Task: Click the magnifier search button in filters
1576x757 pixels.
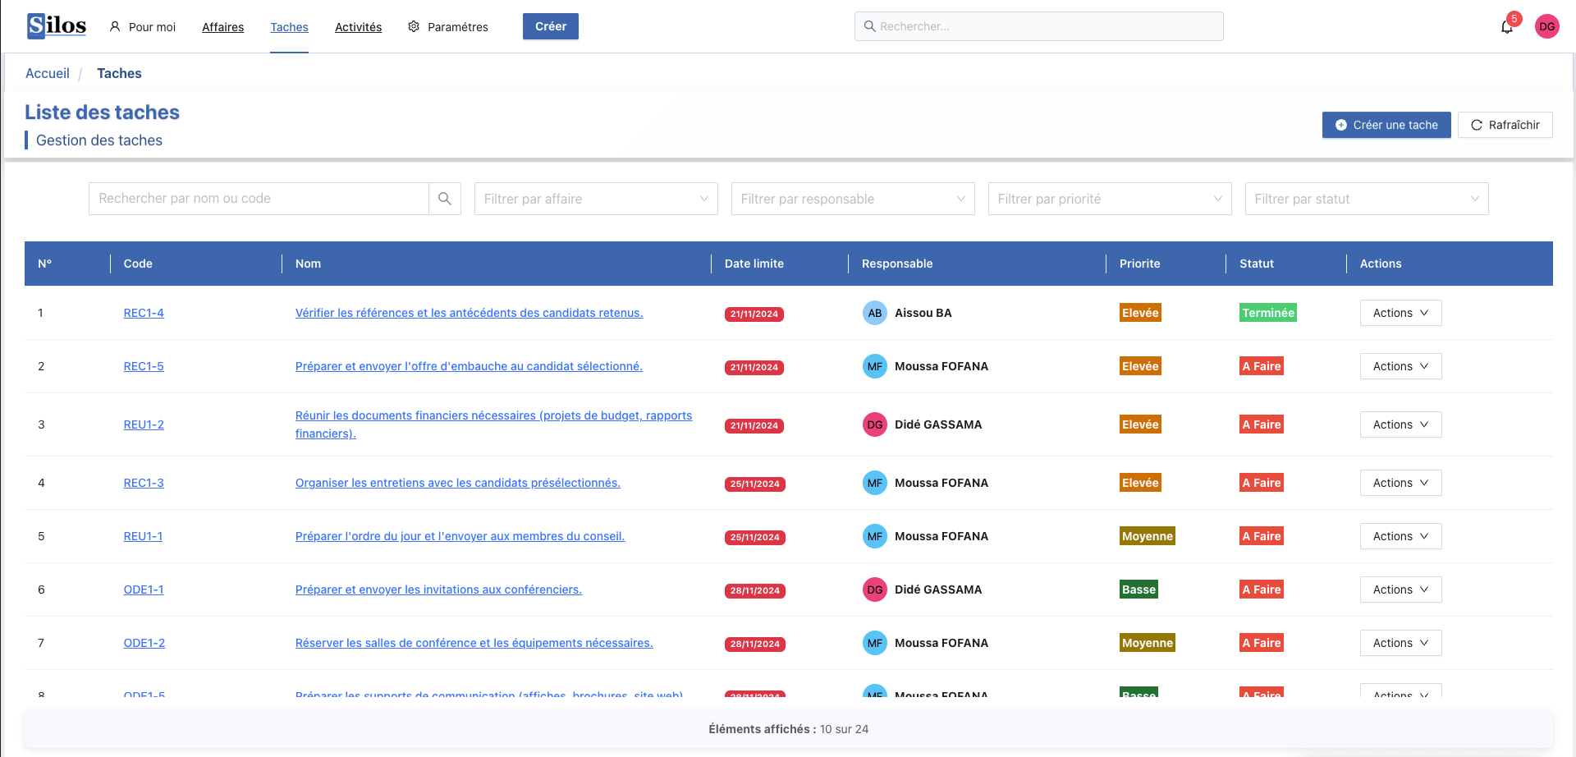Action: click(444, 199)
